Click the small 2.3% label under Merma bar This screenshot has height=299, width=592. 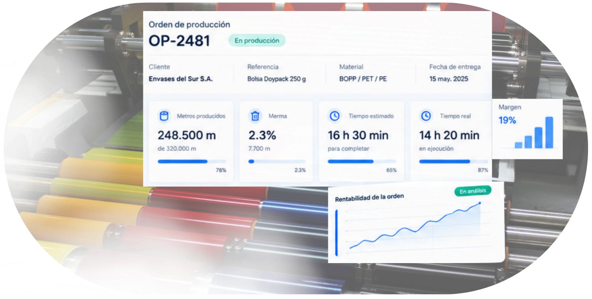coord(300,170)
